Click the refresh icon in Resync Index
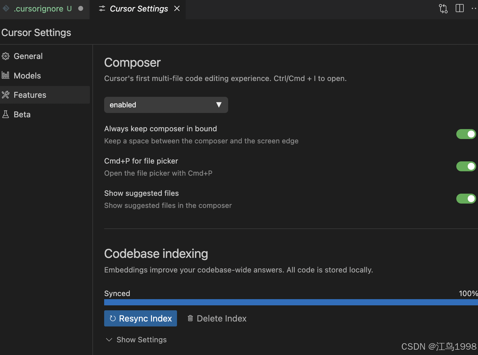478x355 pixels. (x=113, y=318)
